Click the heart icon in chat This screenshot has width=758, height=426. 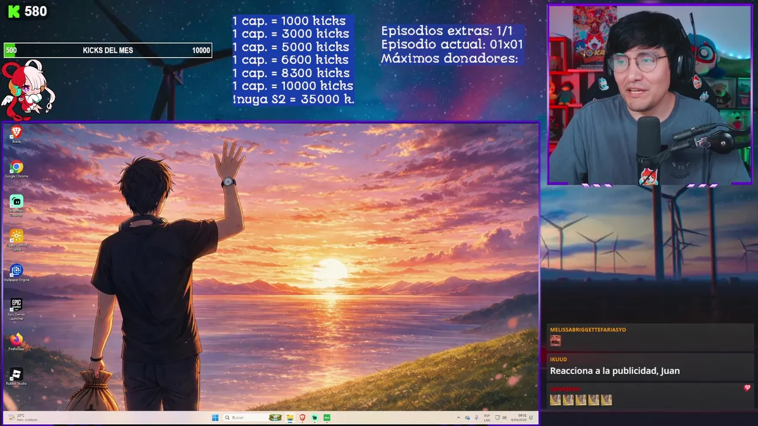pyautogui.click(x=747, y=388)
